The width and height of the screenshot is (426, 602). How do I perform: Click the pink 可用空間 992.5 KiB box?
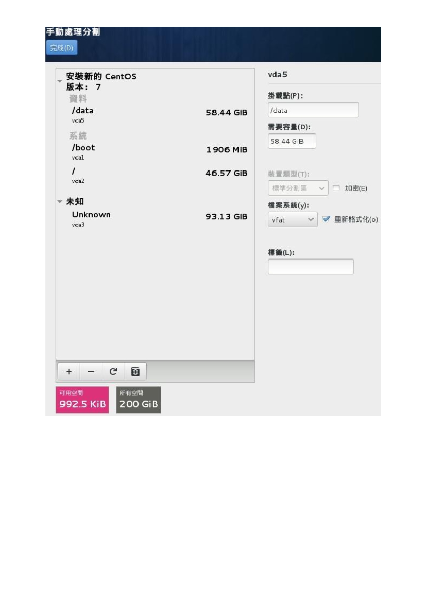[82, 400]
